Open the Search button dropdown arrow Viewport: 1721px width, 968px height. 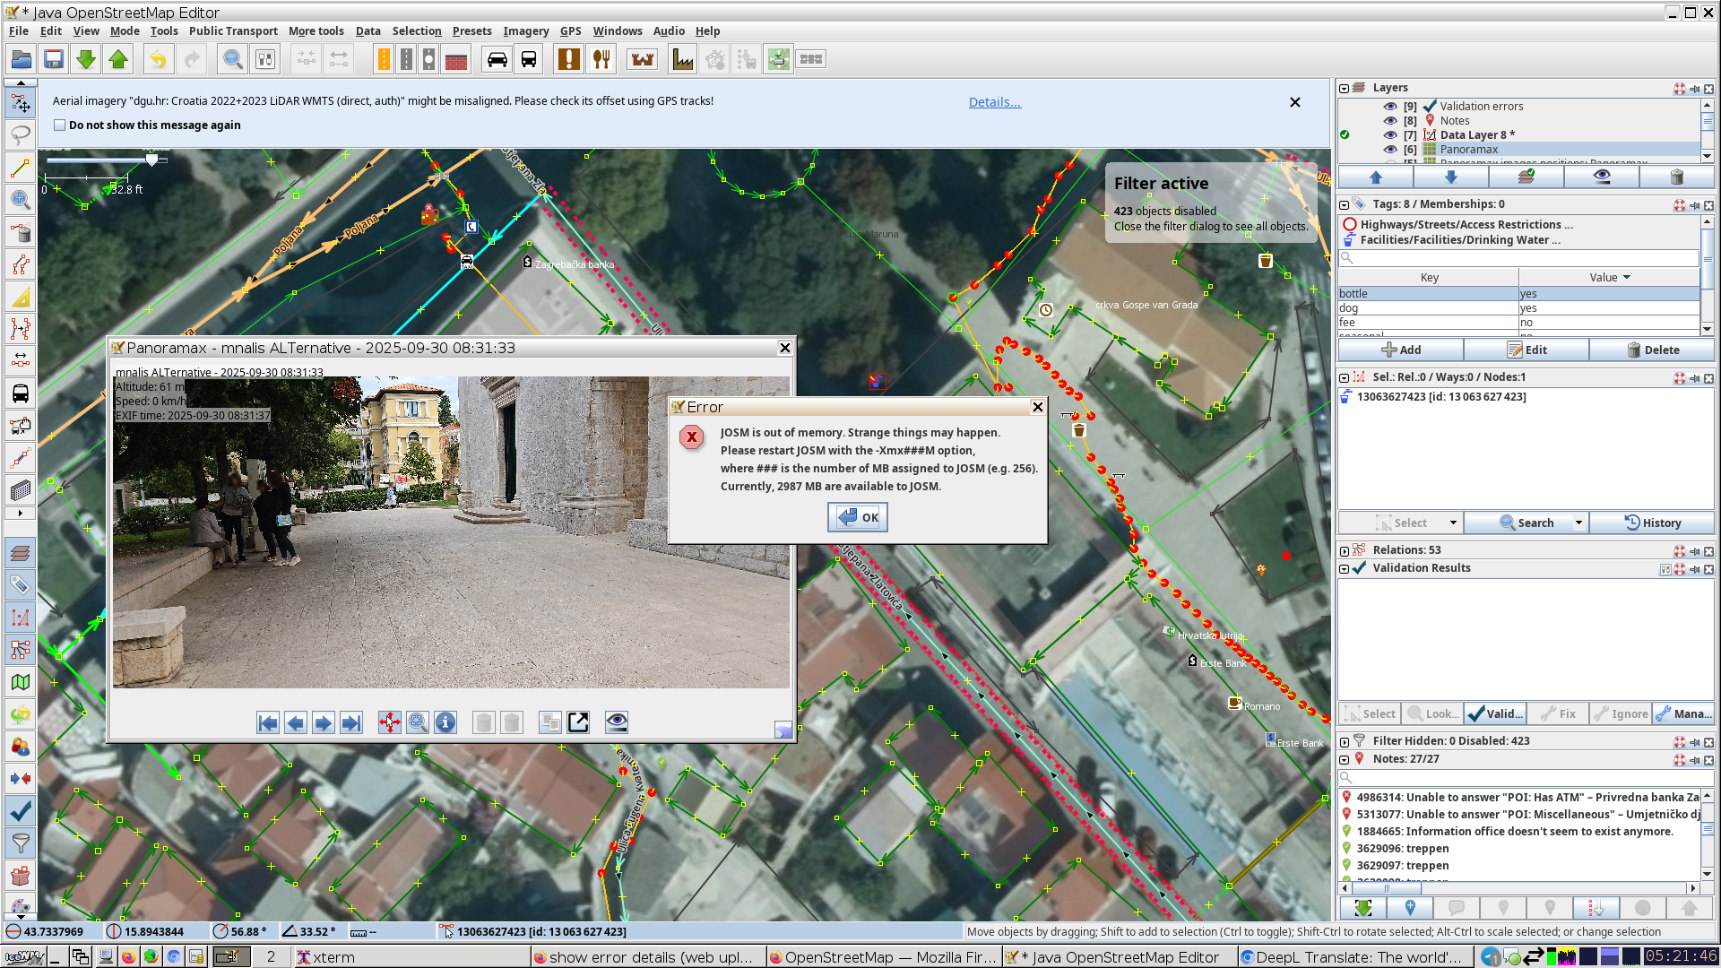(x=1578, y=523)
